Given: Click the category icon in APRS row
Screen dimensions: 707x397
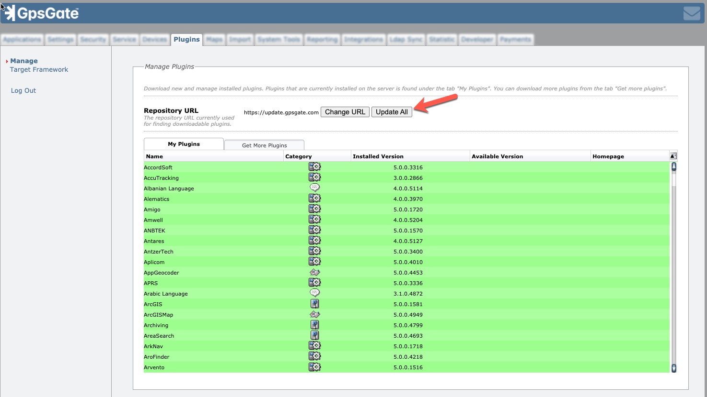Looking at the screenshot, I should (314, 283).
